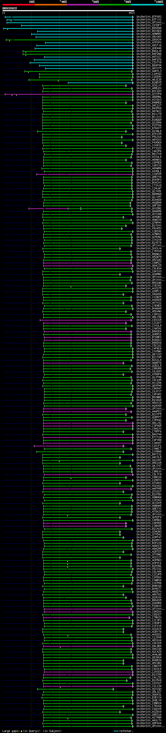Select hit label UniRef100_Q9FA04
This screenshot has height=733, width=166.
[149, 723]
